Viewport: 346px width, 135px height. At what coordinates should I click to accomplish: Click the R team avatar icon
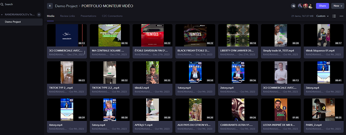point(50,6)
